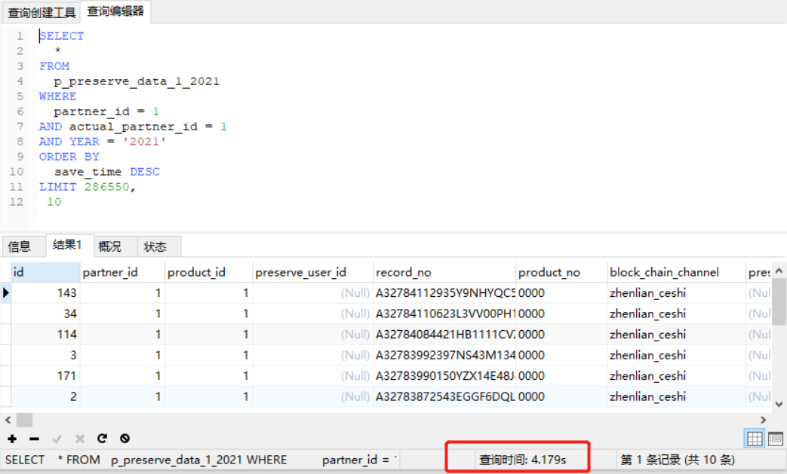
Task: Click the partner_id column header
Action: pos(122,272)
